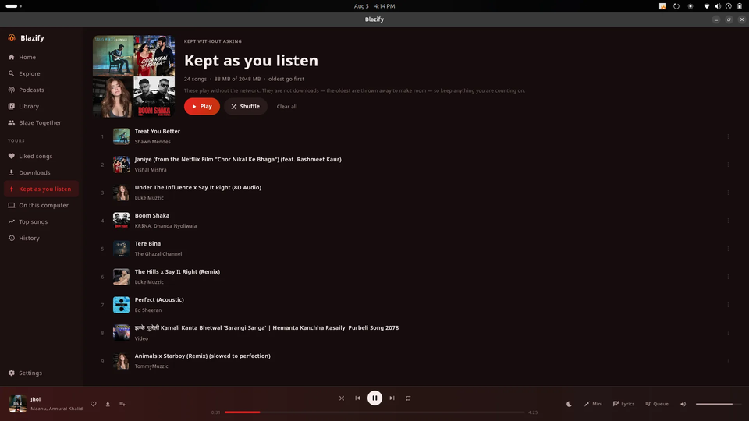
Task: Click the playlist cover collage
Action: coord(133,76)
